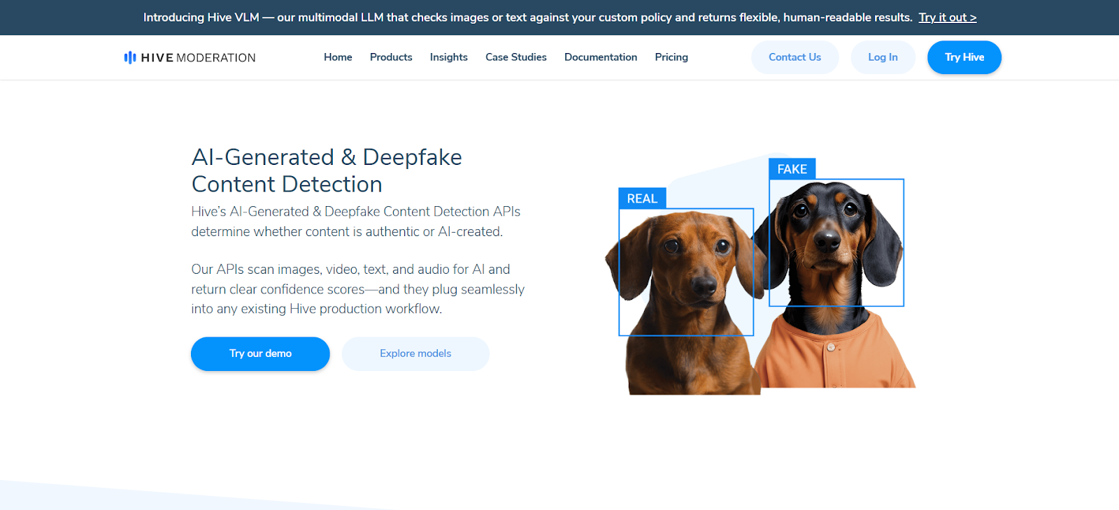Click the HIVE MODERATION wordmark text
This screenshot has width=1119, height=510.
198,58
